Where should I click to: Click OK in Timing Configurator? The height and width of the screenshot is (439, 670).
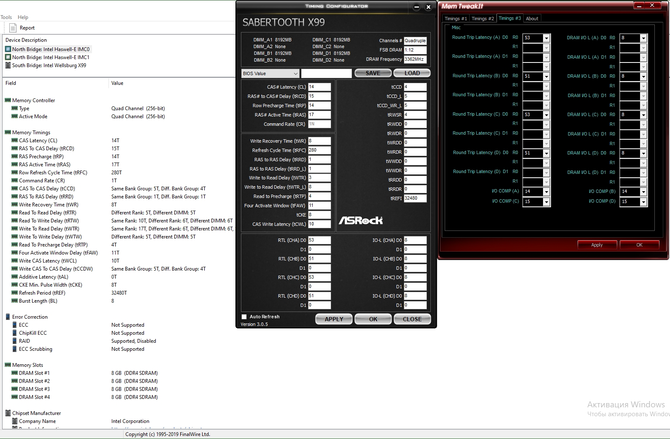click(373, 319)
